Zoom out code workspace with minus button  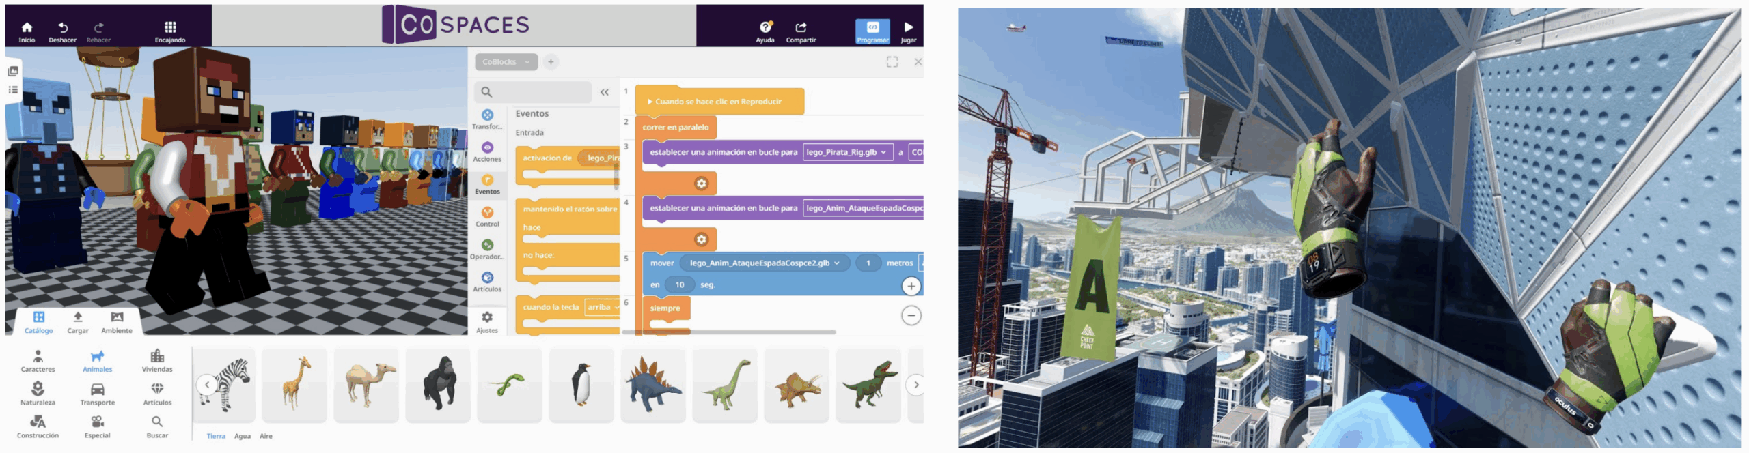(x=911, y=315)
